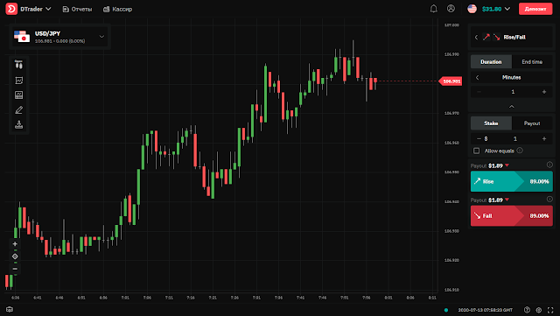Click the green Rise purchase button
This screenshot has height=316, width=560.
point(511,181)
